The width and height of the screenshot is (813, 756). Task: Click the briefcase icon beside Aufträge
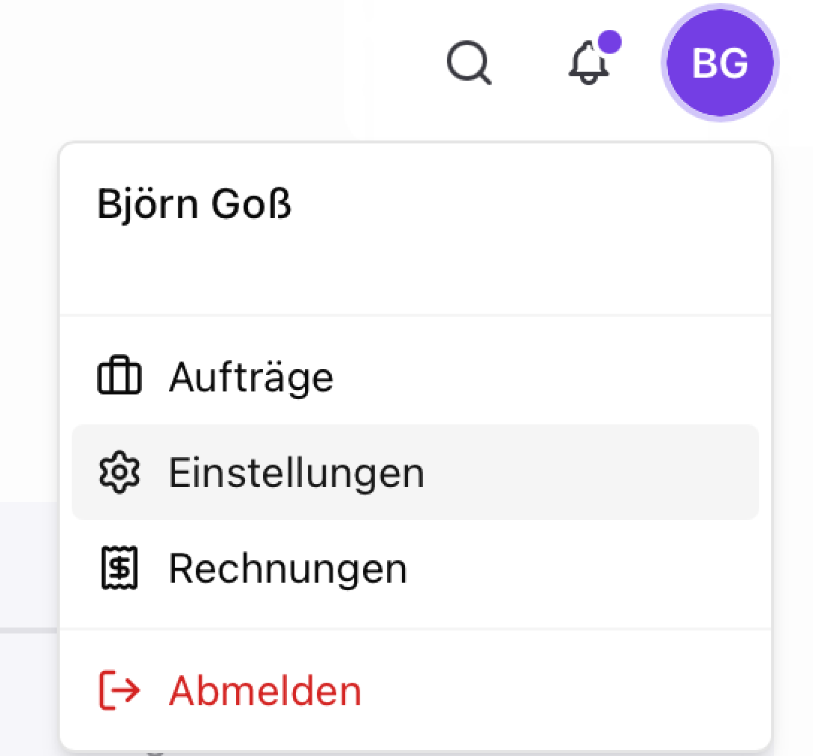pos(120,376)
